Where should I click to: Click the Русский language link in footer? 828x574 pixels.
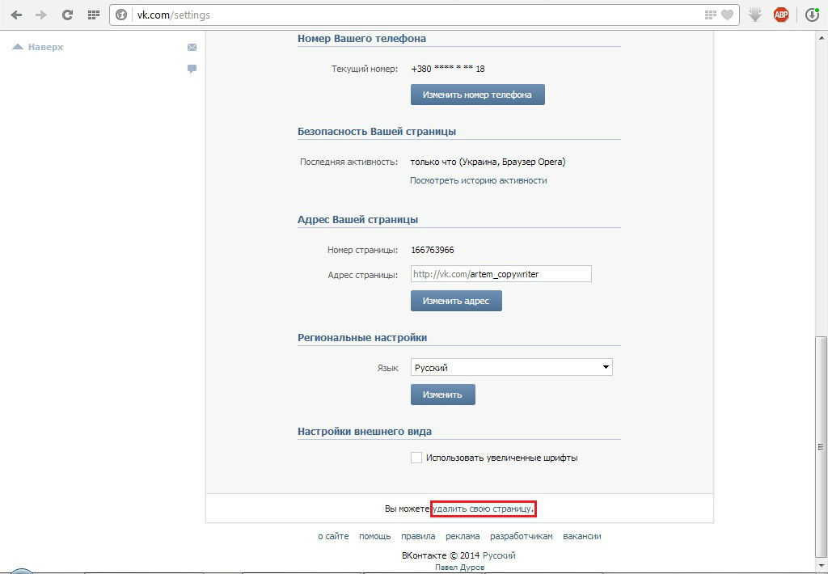click(x=499, y=555)
